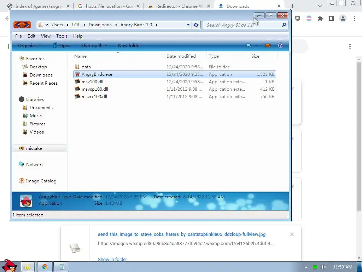Open Chrome from the taskbar
Viewport: 362px width, 272px height.
click(45, 267)
